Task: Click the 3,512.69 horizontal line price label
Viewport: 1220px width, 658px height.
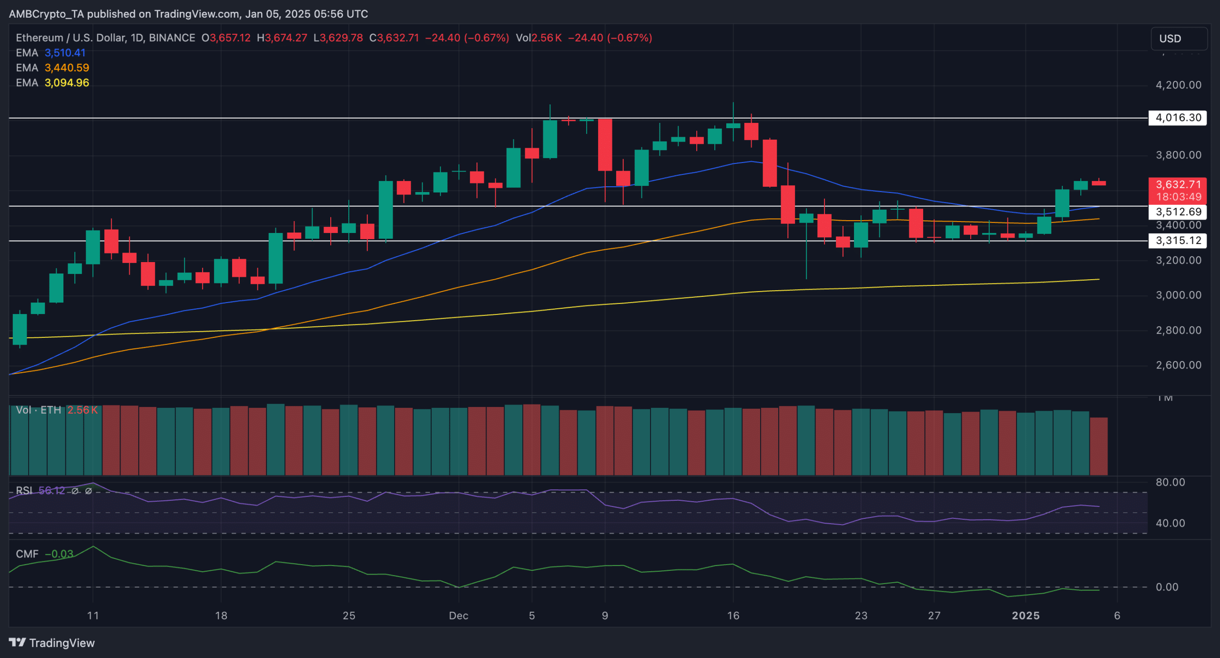Action: pos(1178,212)
